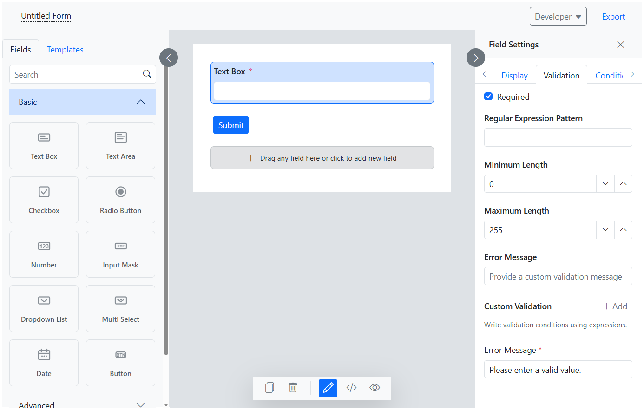Click the Minimum Length value field

[540, 184]
